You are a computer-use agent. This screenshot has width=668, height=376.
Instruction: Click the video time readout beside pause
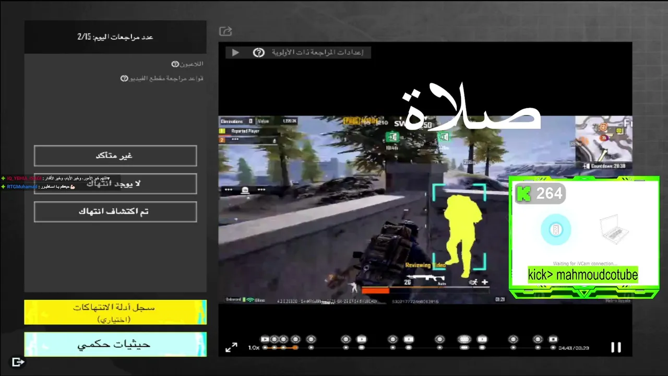(x=573, y=348)
